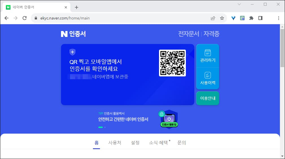
Task: Switch to the 사용처 tab
Action: [x=115, y=143]
